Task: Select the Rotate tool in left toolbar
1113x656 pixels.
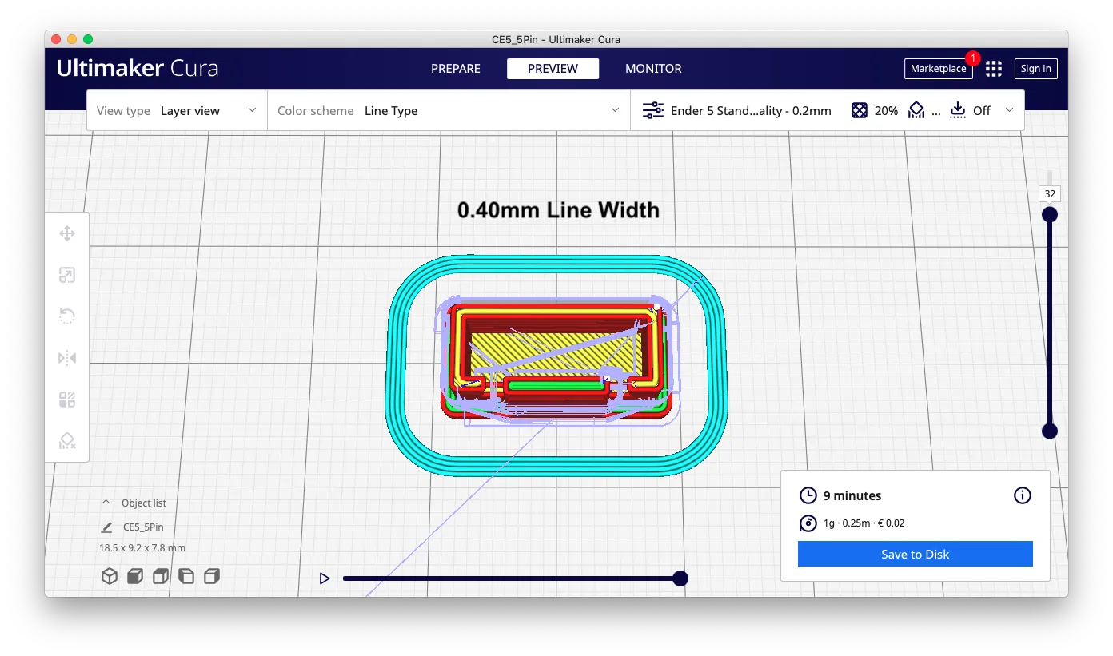Action: pyautogui.click(x=67, y=316)
